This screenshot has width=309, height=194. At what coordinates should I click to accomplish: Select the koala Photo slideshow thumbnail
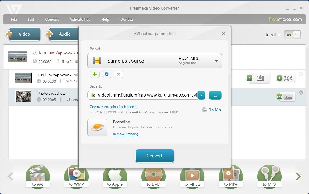23,96
